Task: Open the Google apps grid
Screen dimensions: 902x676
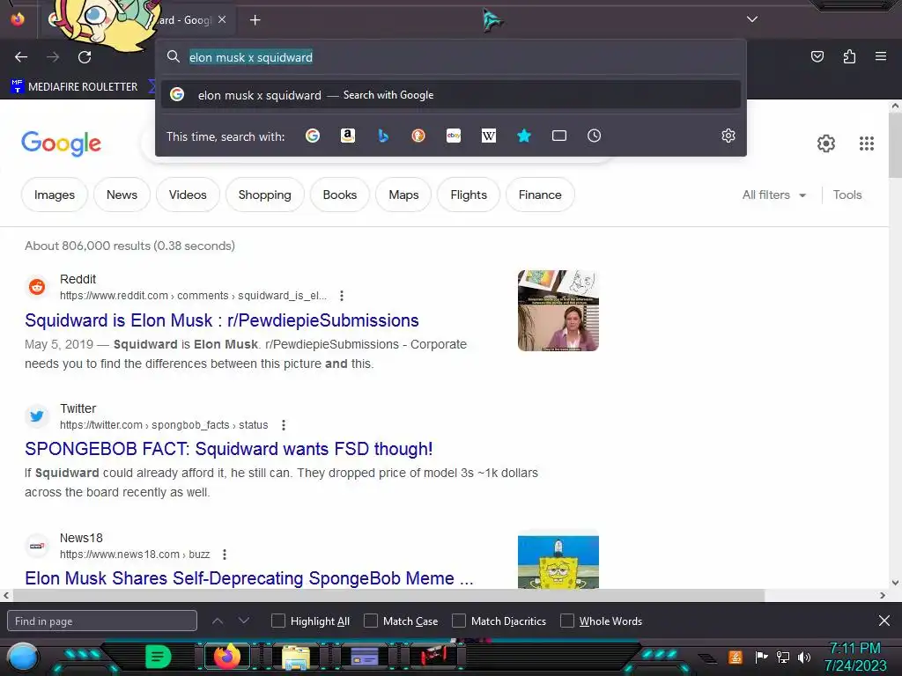Action: pos(867,143)
